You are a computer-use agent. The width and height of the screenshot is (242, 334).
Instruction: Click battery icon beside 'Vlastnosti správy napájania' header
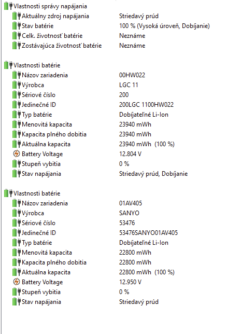tap(8, 6)
